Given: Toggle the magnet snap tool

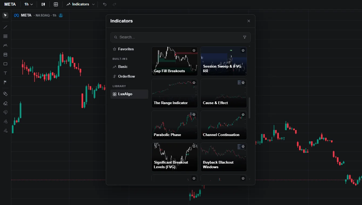Looking at the screenshot, I should (x=5, y=112).
